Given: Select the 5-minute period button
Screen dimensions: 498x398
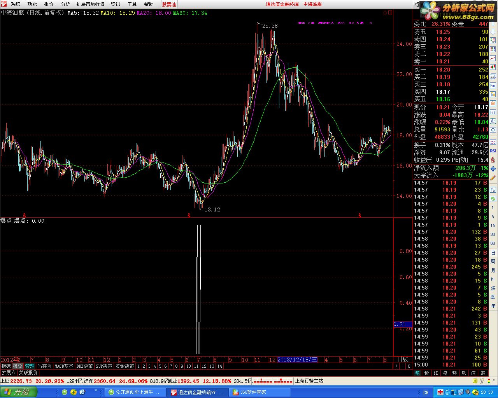Looking at the screenshot, I should [493, 216].
